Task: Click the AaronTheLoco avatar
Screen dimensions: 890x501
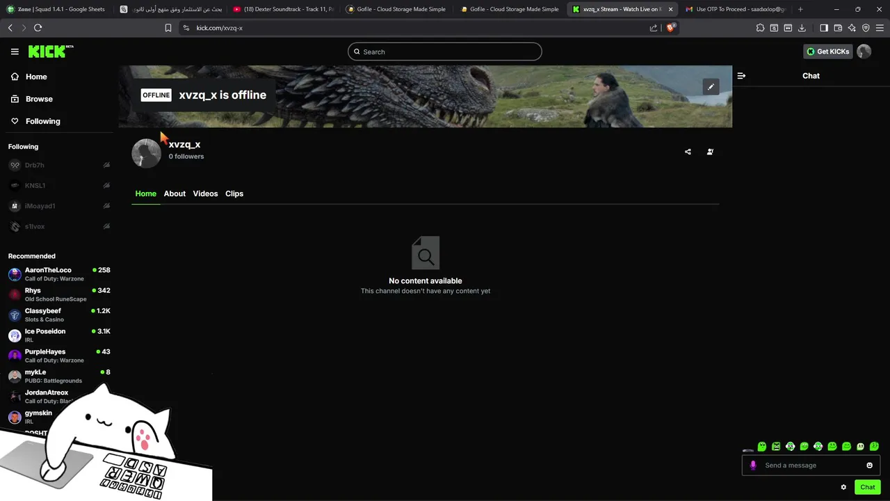Action: click(15, 274)
